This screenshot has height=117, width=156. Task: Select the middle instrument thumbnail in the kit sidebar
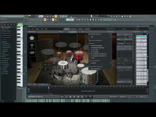(x=32, y=45)
